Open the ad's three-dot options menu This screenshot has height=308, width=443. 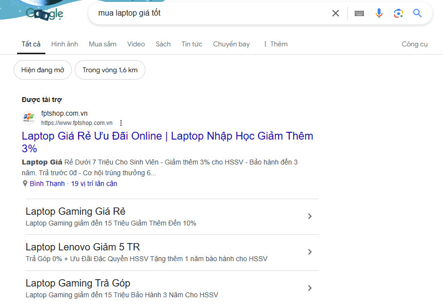coord(121,123)
